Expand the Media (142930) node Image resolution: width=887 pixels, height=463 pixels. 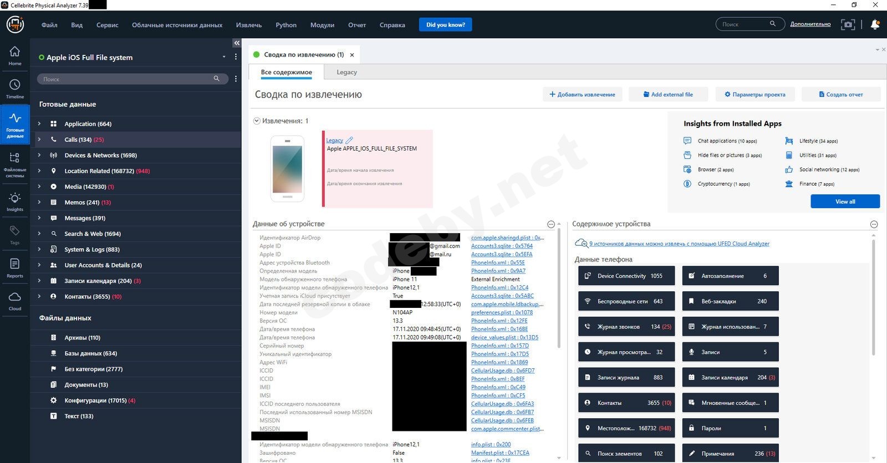39,187
